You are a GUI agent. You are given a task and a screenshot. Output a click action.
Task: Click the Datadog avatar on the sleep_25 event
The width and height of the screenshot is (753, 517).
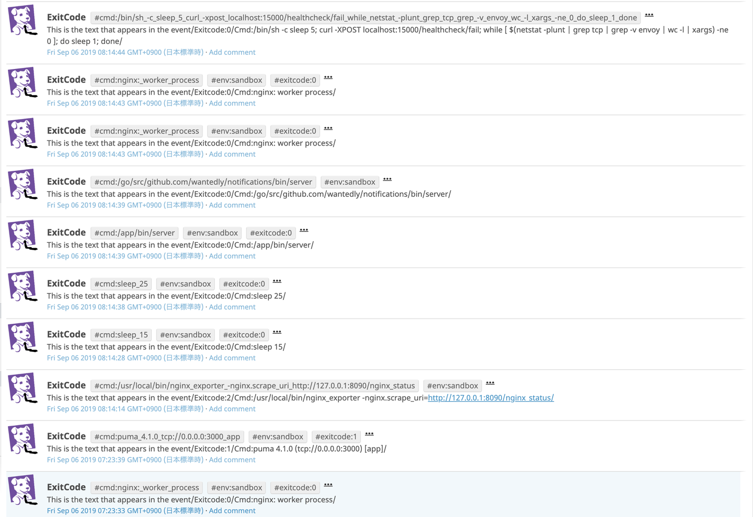(23, 286)
